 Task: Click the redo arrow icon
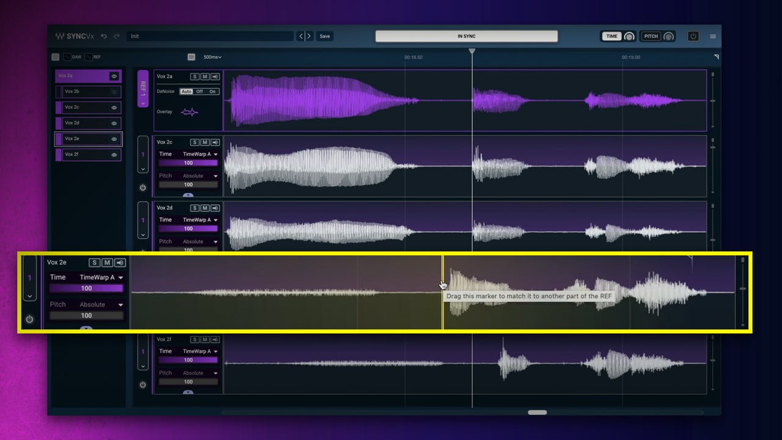click(x=116, y=36)
